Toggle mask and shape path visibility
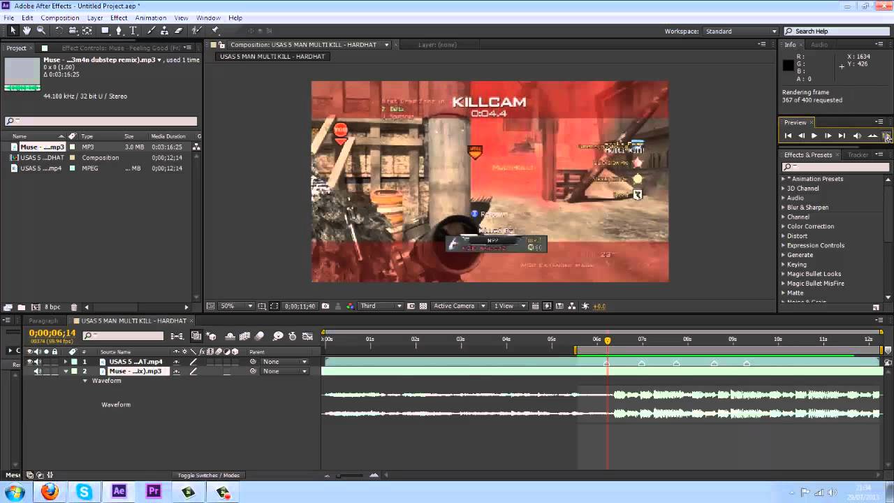894x503 pixels. coord(274,306)
